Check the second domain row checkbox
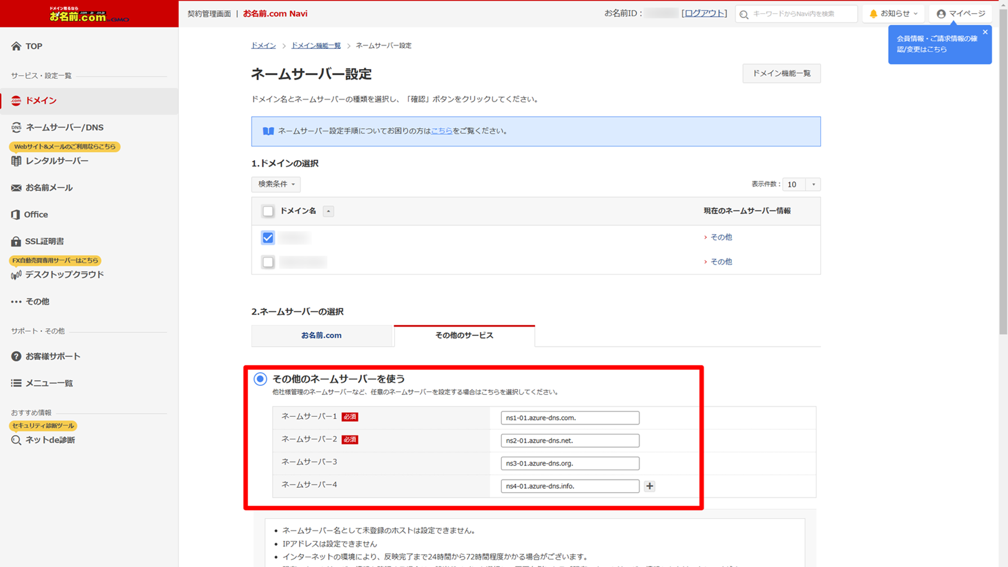The image size is (1008, 567). coord(268,262)
